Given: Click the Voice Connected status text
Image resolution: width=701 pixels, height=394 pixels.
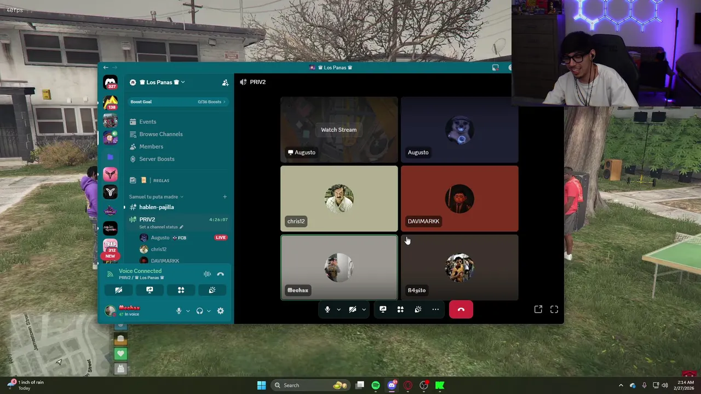Looking at the screenshot, I should pos(140,271).
